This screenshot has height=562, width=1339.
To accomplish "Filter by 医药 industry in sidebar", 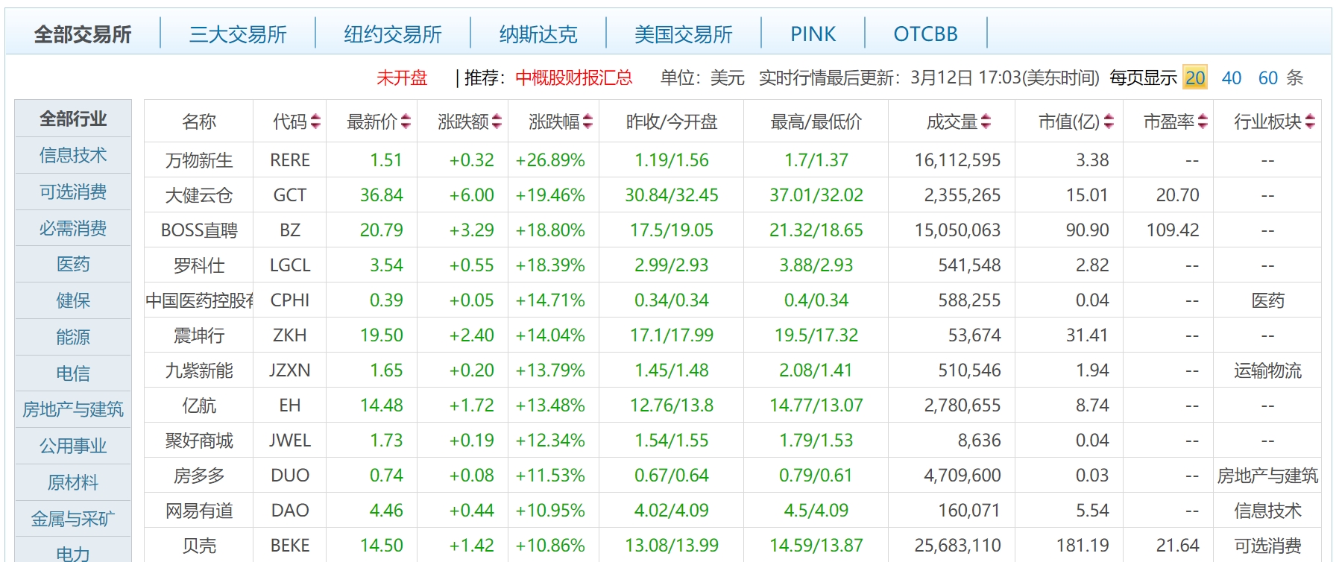I will pos(73,264).
